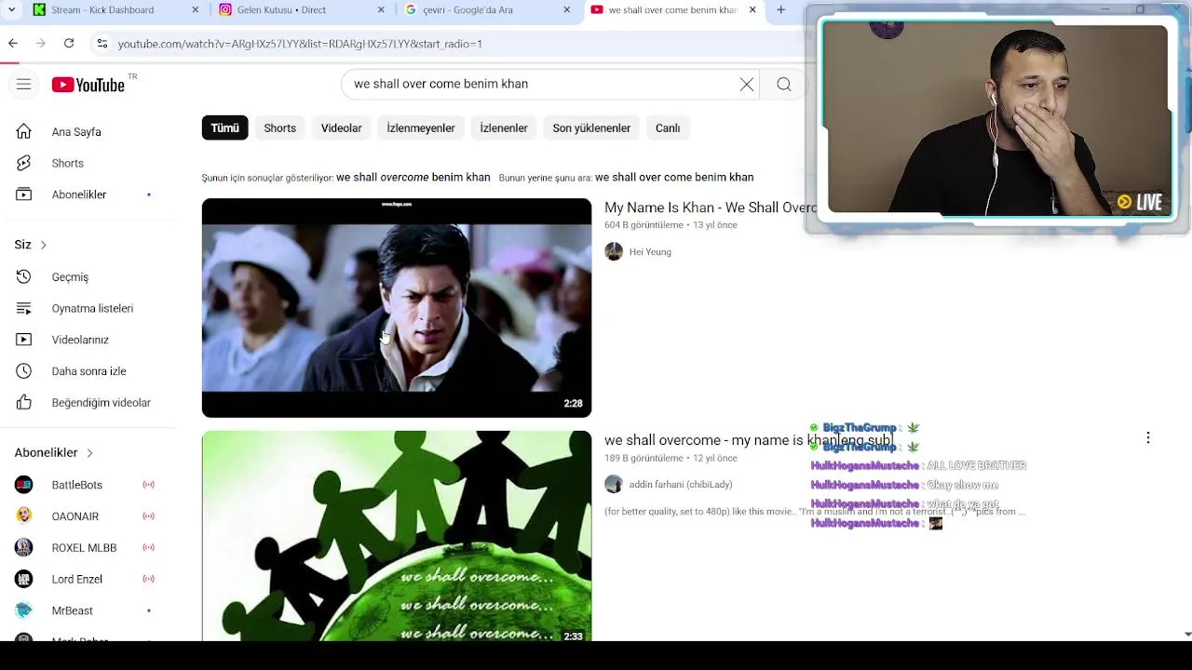Open Hei Yeung channel name link
This screenshot has height=670, width=1192.
point(650,252)
